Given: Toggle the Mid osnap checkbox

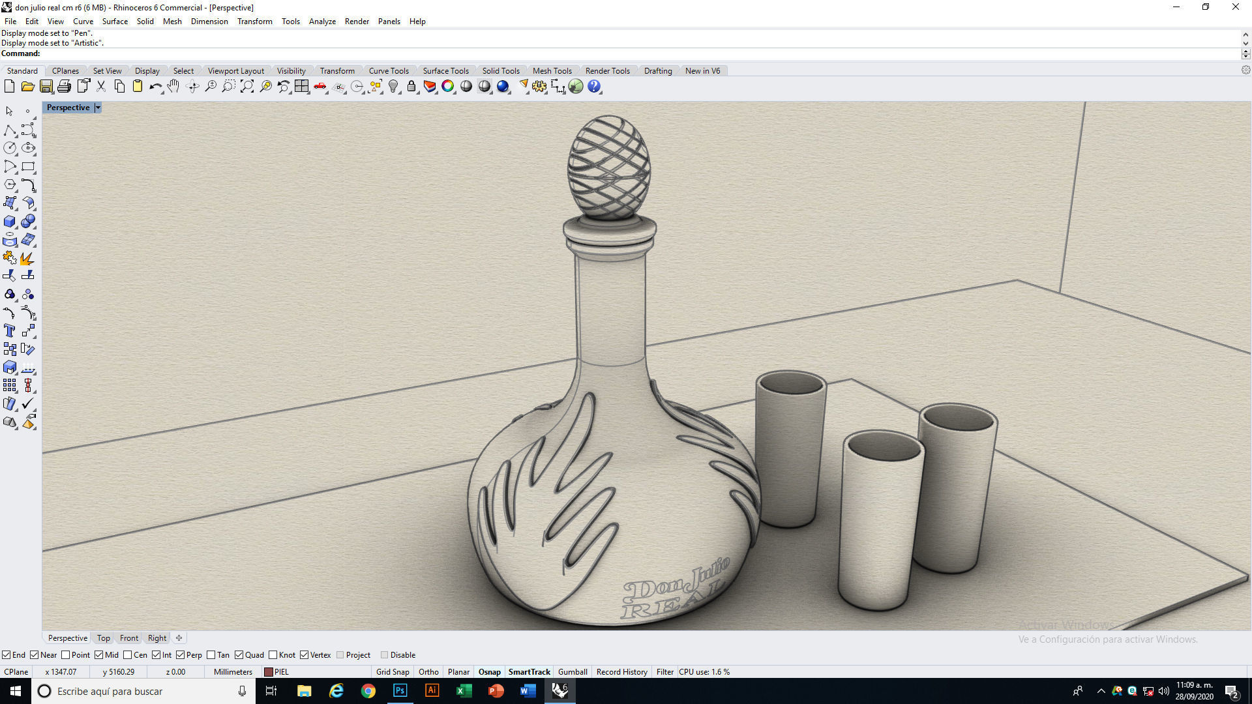Looking at the screenshot, I should 98,655.
